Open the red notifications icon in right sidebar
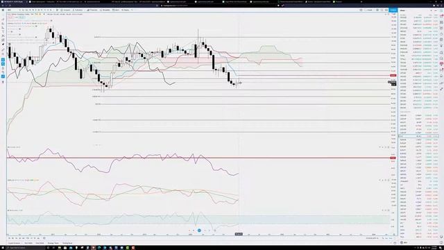Screen dimensions: 444x250 pos(441,63)
